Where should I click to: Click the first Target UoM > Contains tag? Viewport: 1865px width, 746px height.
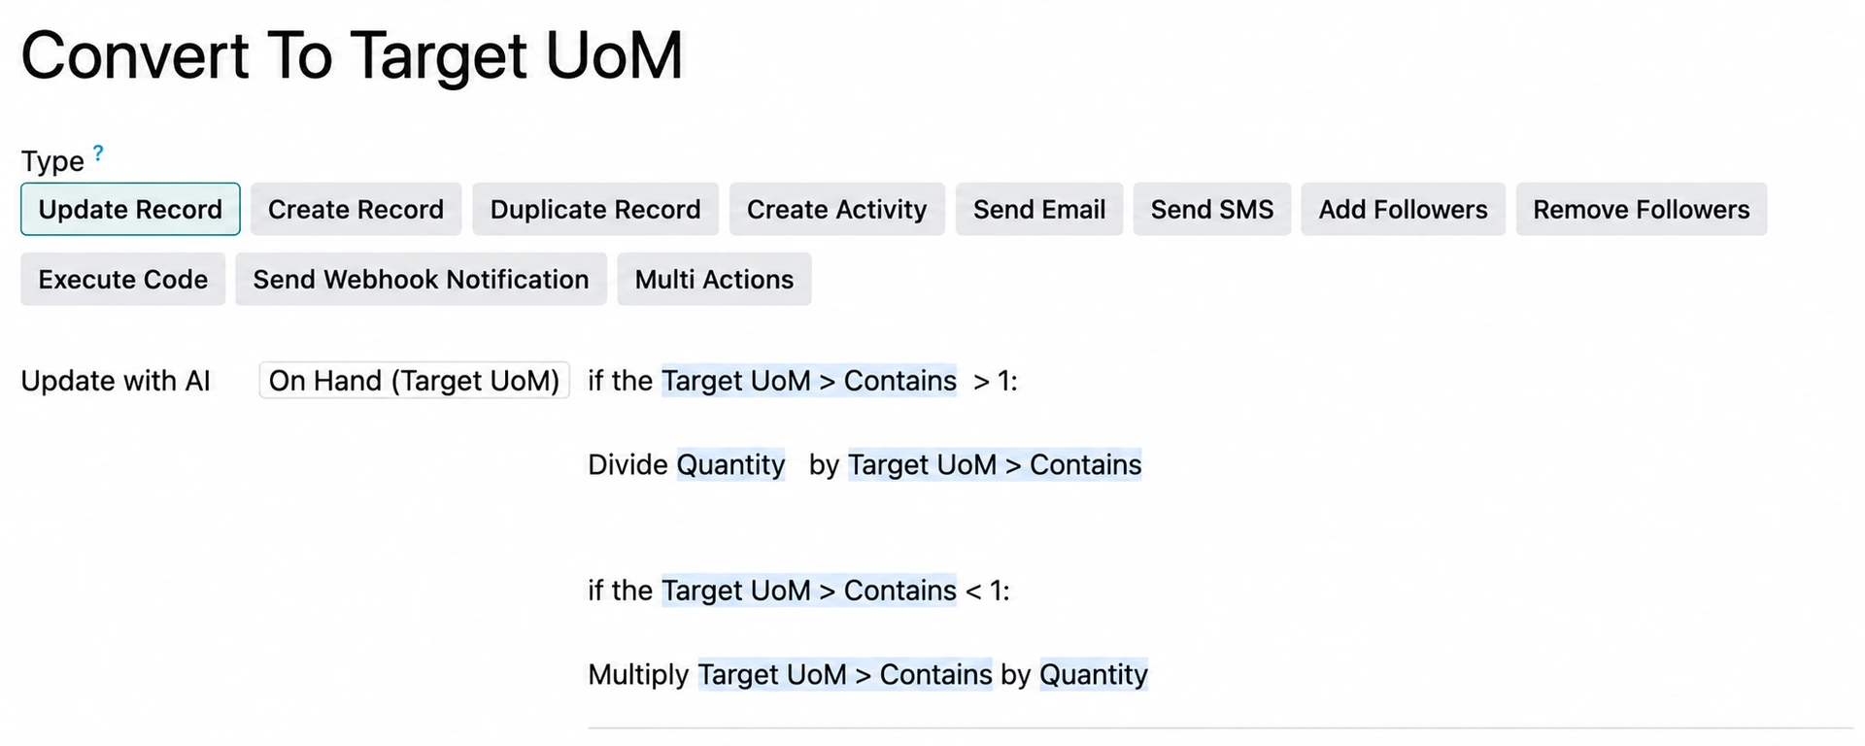[x=809, y=381]
